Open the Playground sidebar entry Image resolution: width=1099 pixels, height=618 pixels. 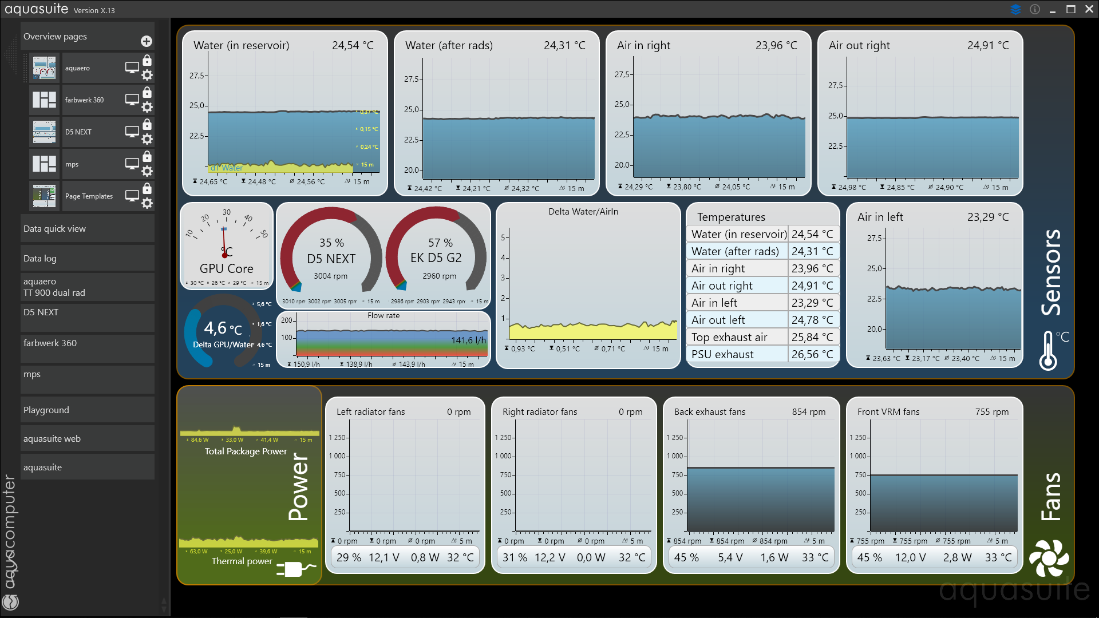click(x=87, y=410)
